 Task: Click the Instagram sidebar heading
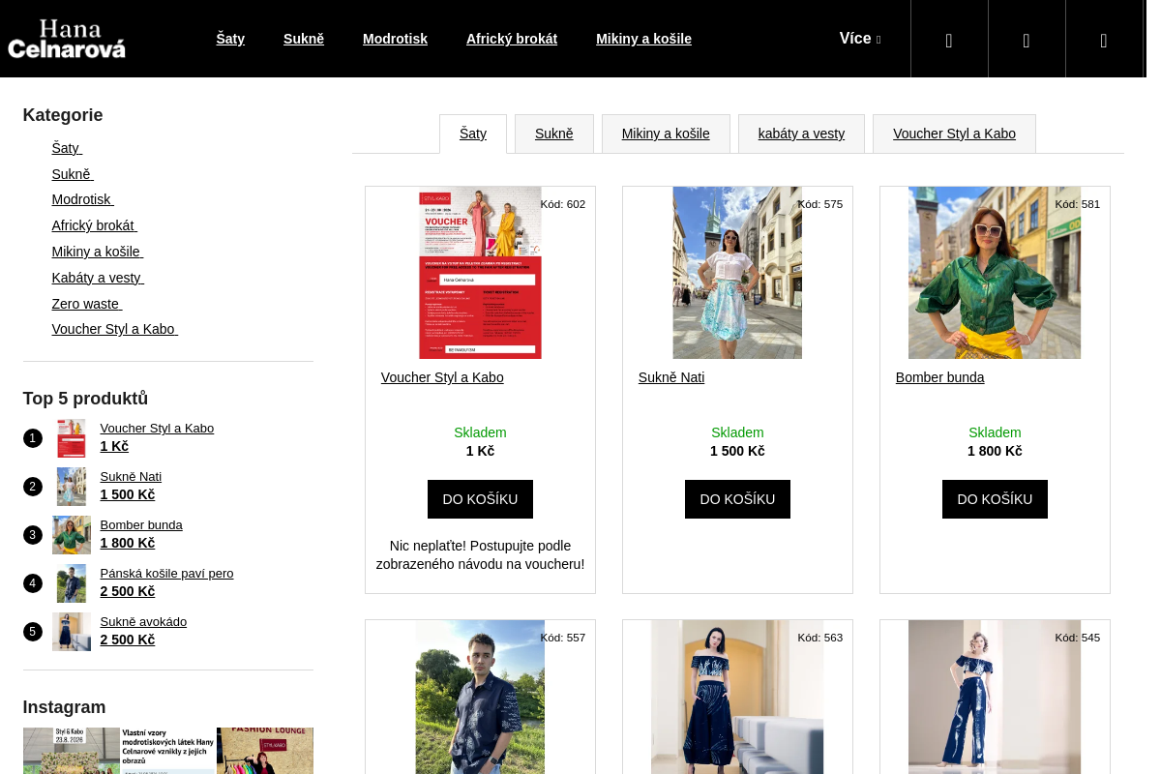coord(65,707)
